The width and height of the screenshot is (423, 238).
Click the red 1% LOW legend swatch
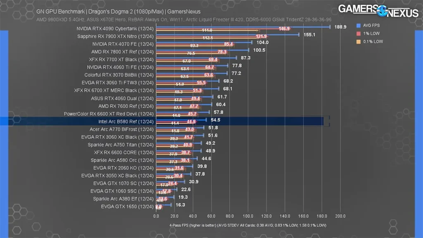[359, 34]
